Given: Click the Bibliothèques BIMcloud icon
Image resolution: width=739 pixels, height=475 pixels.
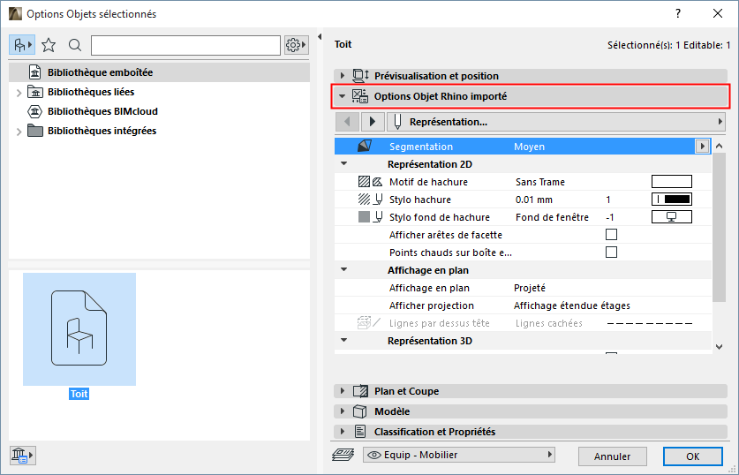Looking at the screenshot, I should [35, 111].
